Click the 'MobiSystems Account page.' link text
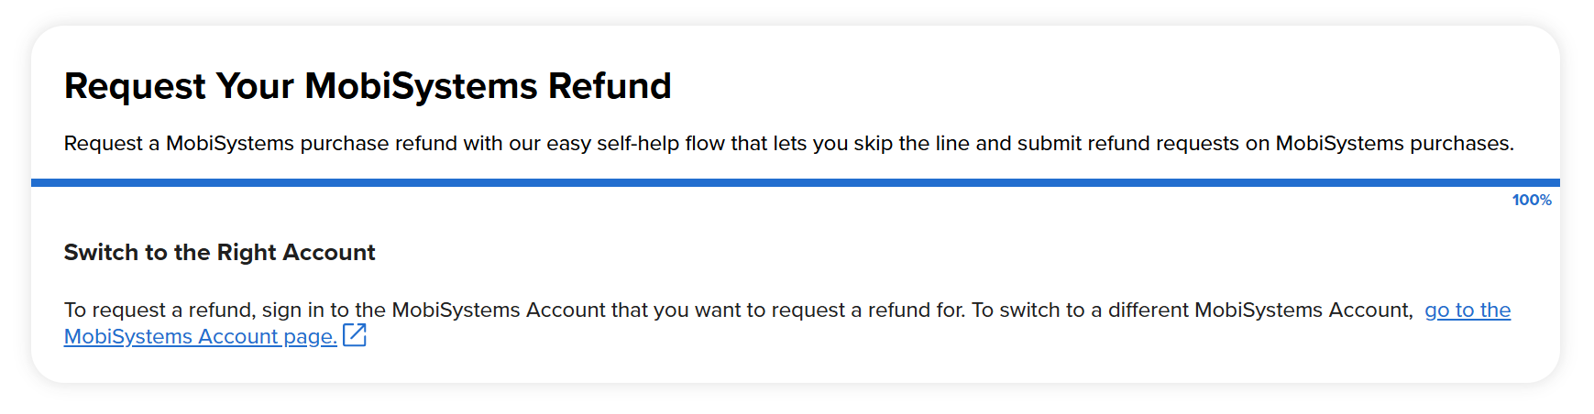The image size is (1594, 414). click(x=200, y=337)
